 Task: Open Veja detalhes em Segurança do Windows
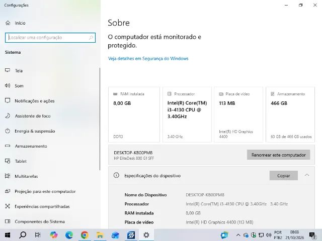[148, 59]
